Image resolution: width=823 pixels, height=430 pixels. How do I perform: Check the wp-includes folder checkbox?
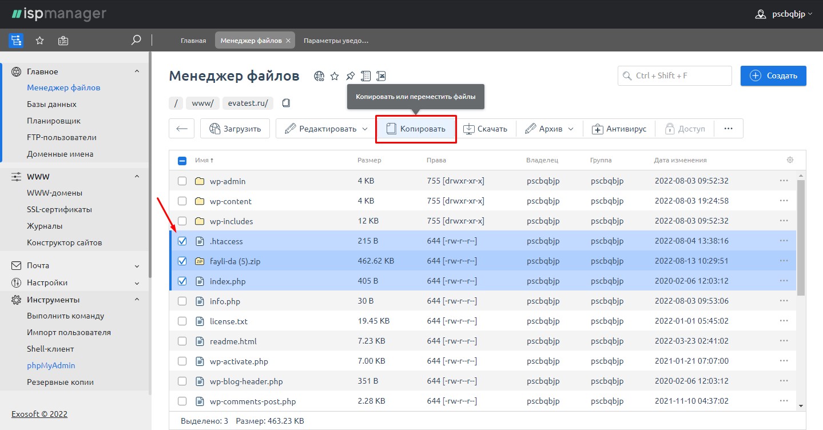[x=182, y=221]
